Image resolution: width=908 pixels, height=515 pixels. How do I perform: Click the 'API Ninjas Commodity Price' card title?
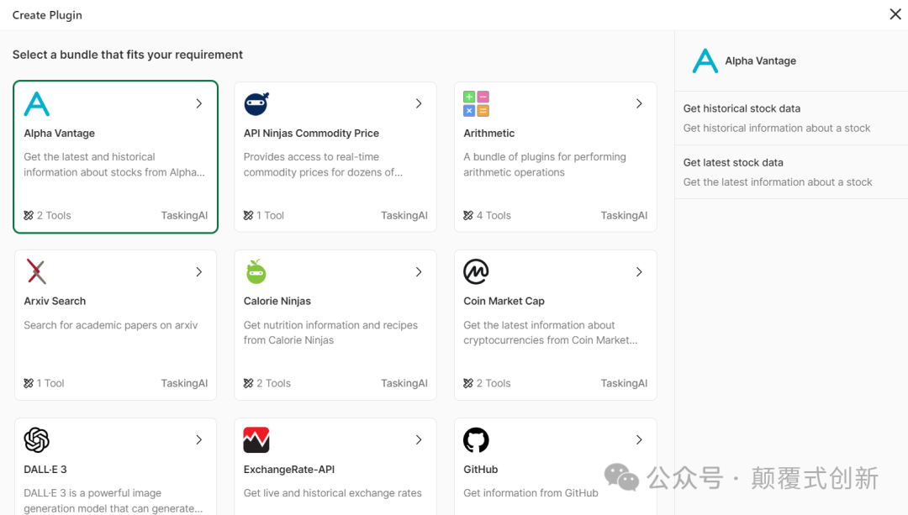pyautogui.click(x=311, y=133)
